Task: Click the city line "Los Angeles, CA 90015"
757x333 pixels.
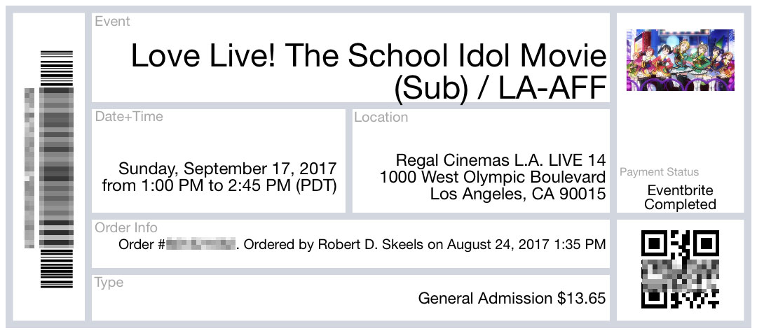Action: tap(518, 194)
